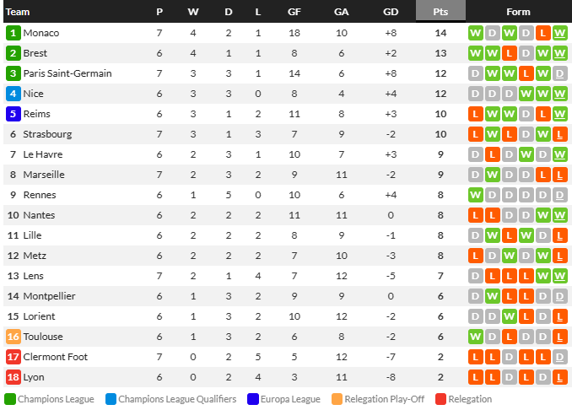This screenshot has height=410, width=572.
Task: Open Monaco's latest underlined W form result
Action: click(x=559, y=33)
